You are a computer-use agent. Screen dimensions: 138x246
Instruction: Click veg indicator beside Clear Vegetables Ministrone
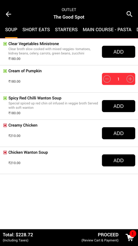point(5,44)
